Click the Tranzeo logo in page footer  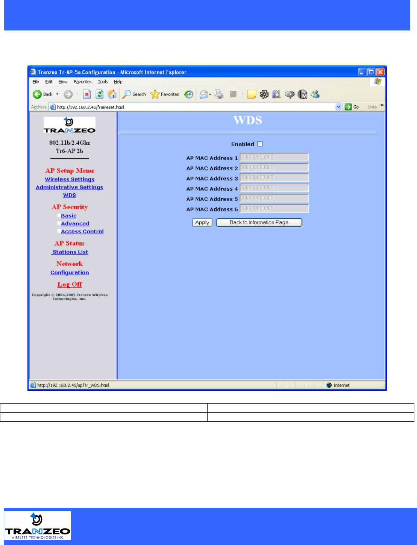[x=38, y=525]
